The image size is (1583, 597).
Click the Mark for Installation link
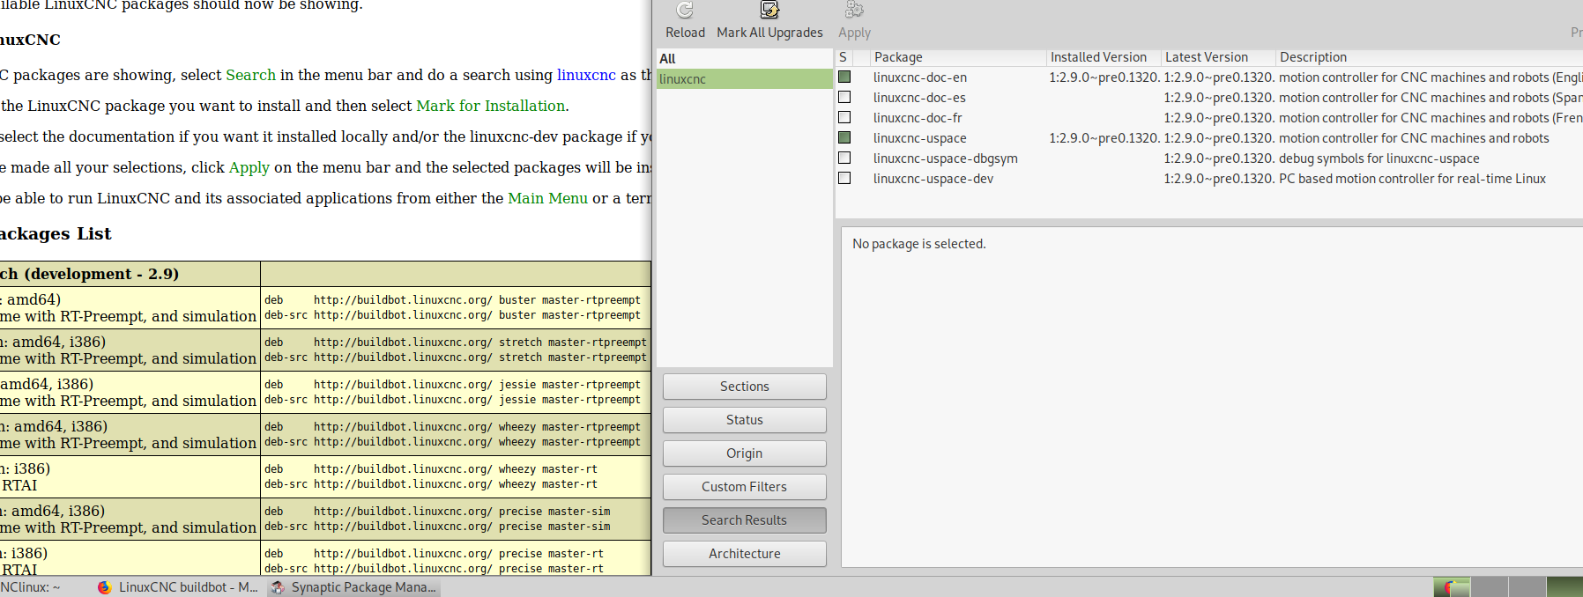[x=490, y=106]
